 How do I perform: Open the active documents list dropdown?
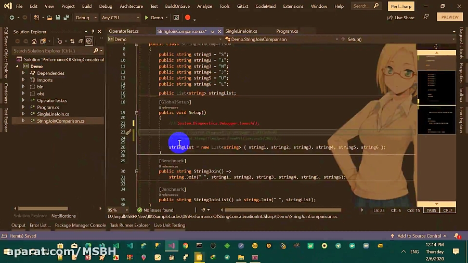tap(454, 31)
